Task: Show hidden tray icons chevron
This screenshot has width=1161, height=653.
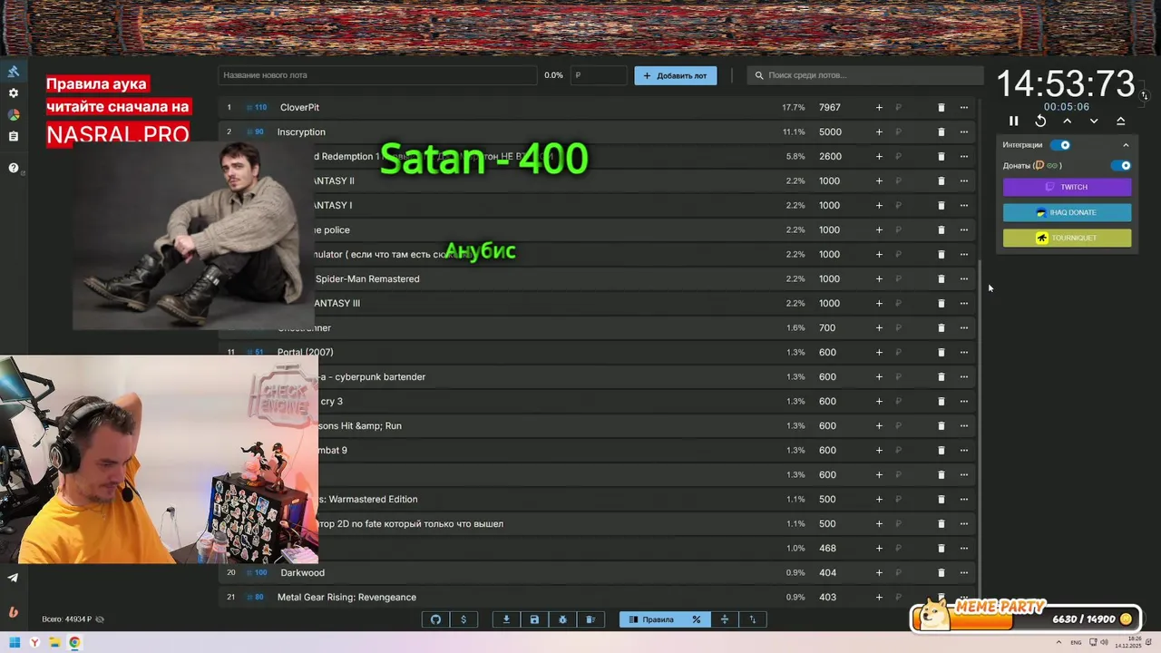Action: click(x=1057, y=643)
